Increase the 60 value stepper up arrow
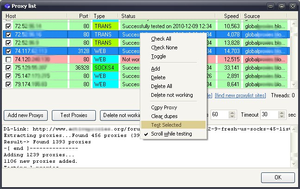300x189 pixels. point(232,113)
